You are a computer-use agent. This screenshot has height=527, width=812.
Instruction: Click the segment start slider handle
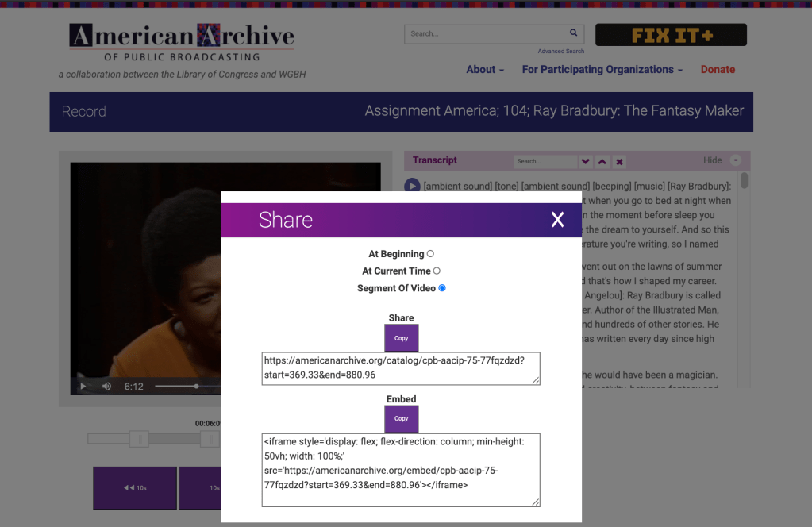(x=139, y=439)
